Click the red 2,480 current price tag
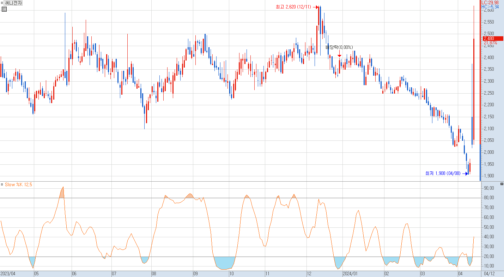The height and width of the screenshot is (277, 504). 493,38
